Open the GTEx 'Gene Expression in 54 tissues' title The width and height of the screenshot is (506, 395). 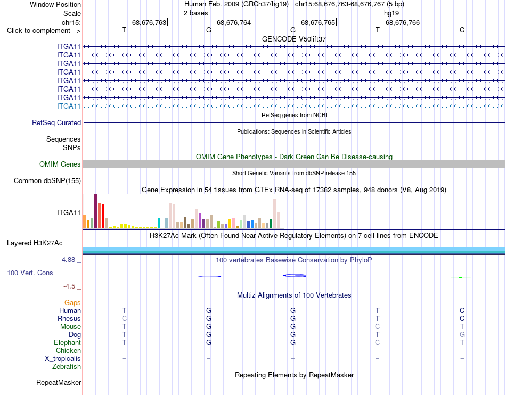click(x=294, y=190)
